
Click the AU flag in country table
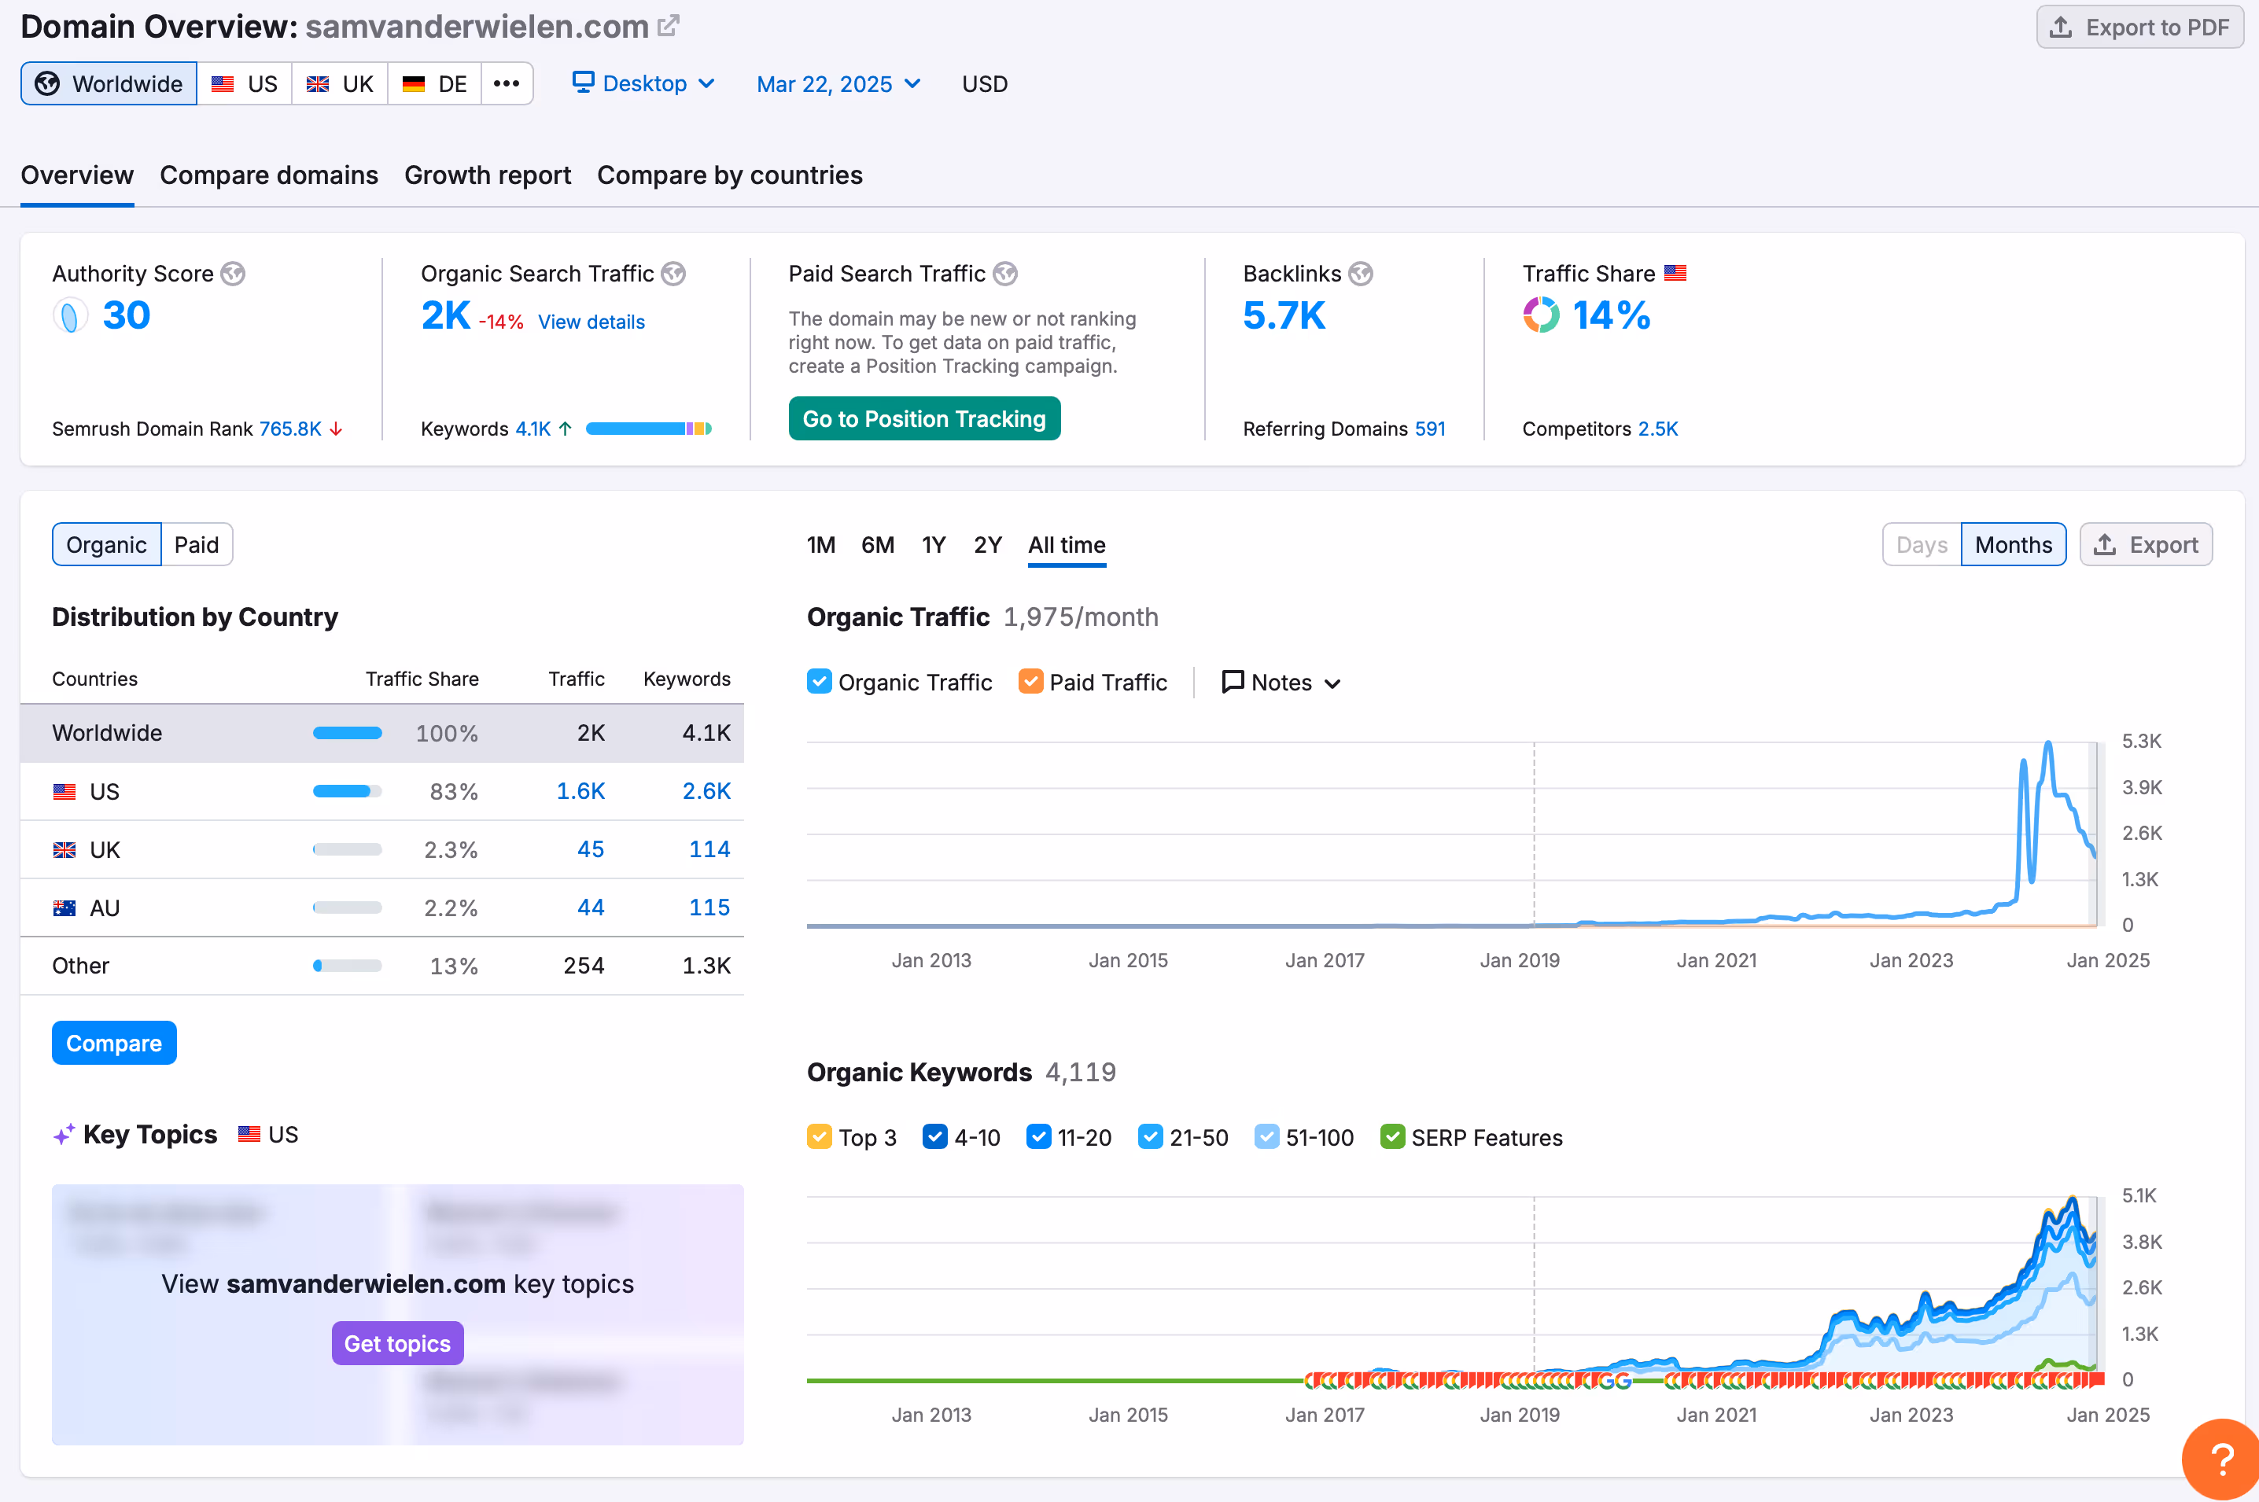point(64,908)
